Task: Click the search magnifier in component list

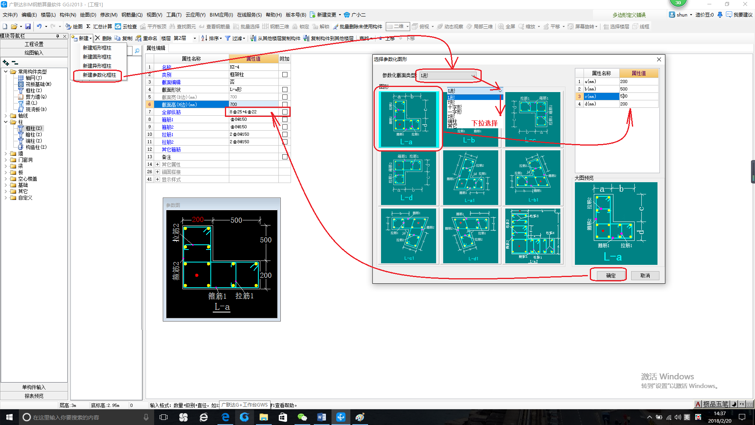Action: click(137, 51)
